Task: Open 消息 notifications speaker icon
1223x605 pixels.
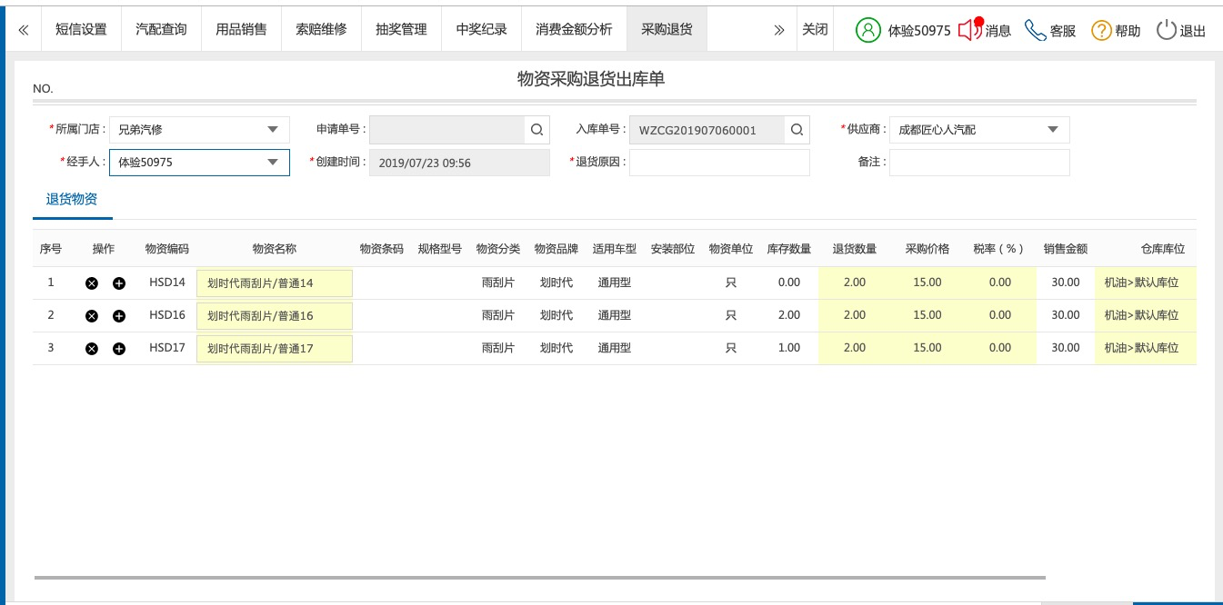Action: (970, 30)
